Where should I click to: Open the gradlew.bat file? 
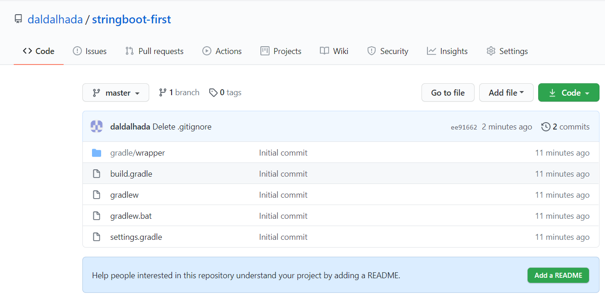(x=131, y=216)
